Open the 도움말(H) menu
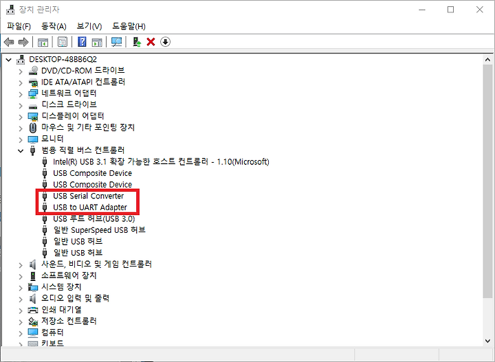This screenshot has width=495, height=362. click(129, 26)
